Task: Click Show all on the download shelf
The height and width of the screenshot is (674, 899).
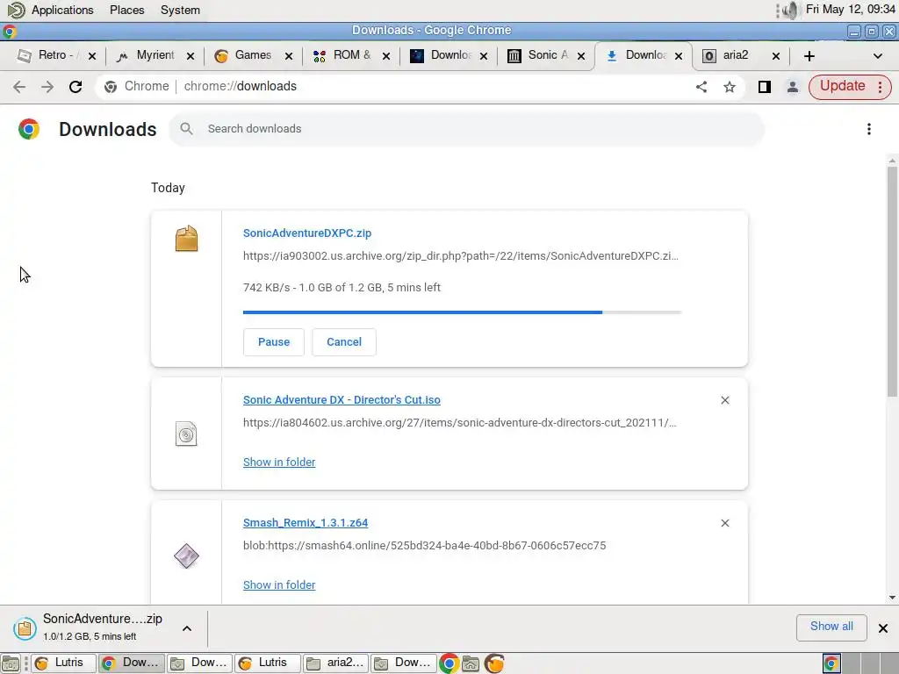Action: (831, 627)
